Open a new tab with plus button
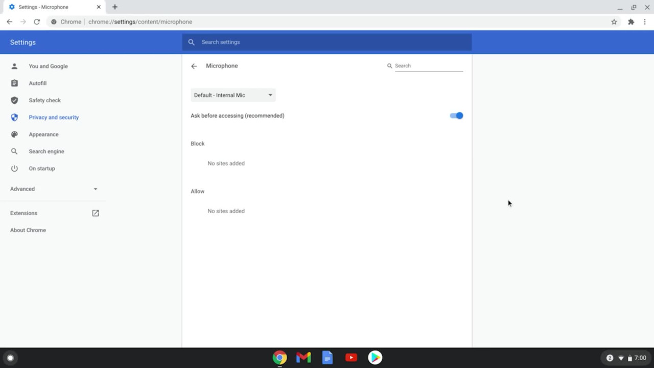The height and width of the screenshot is (368, 654). point(115,7)
